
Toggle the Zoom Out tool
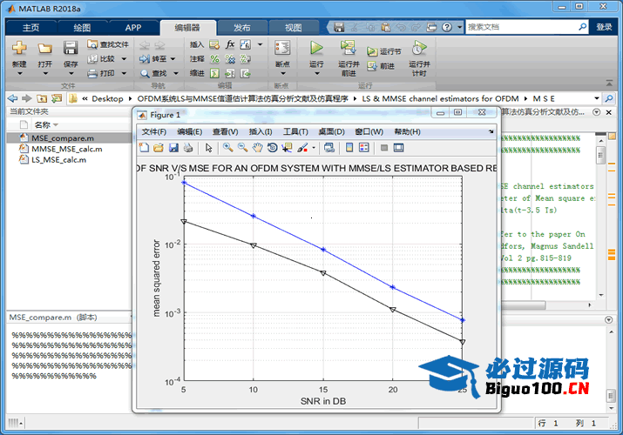pyautogui.click(x=242, y=148)
